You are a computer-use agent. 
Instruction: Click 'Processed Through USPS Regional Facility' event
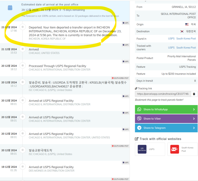pos(58,66)
